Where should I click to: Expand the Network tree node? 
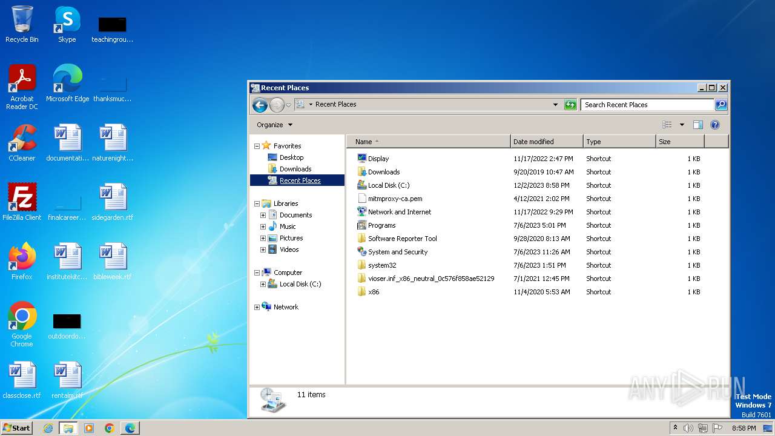257,307
